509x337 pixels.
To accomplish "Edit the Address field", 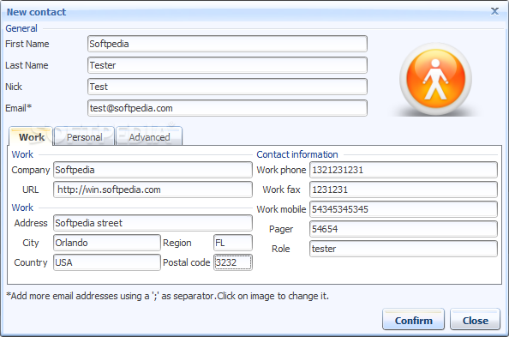I will [153, 223].
